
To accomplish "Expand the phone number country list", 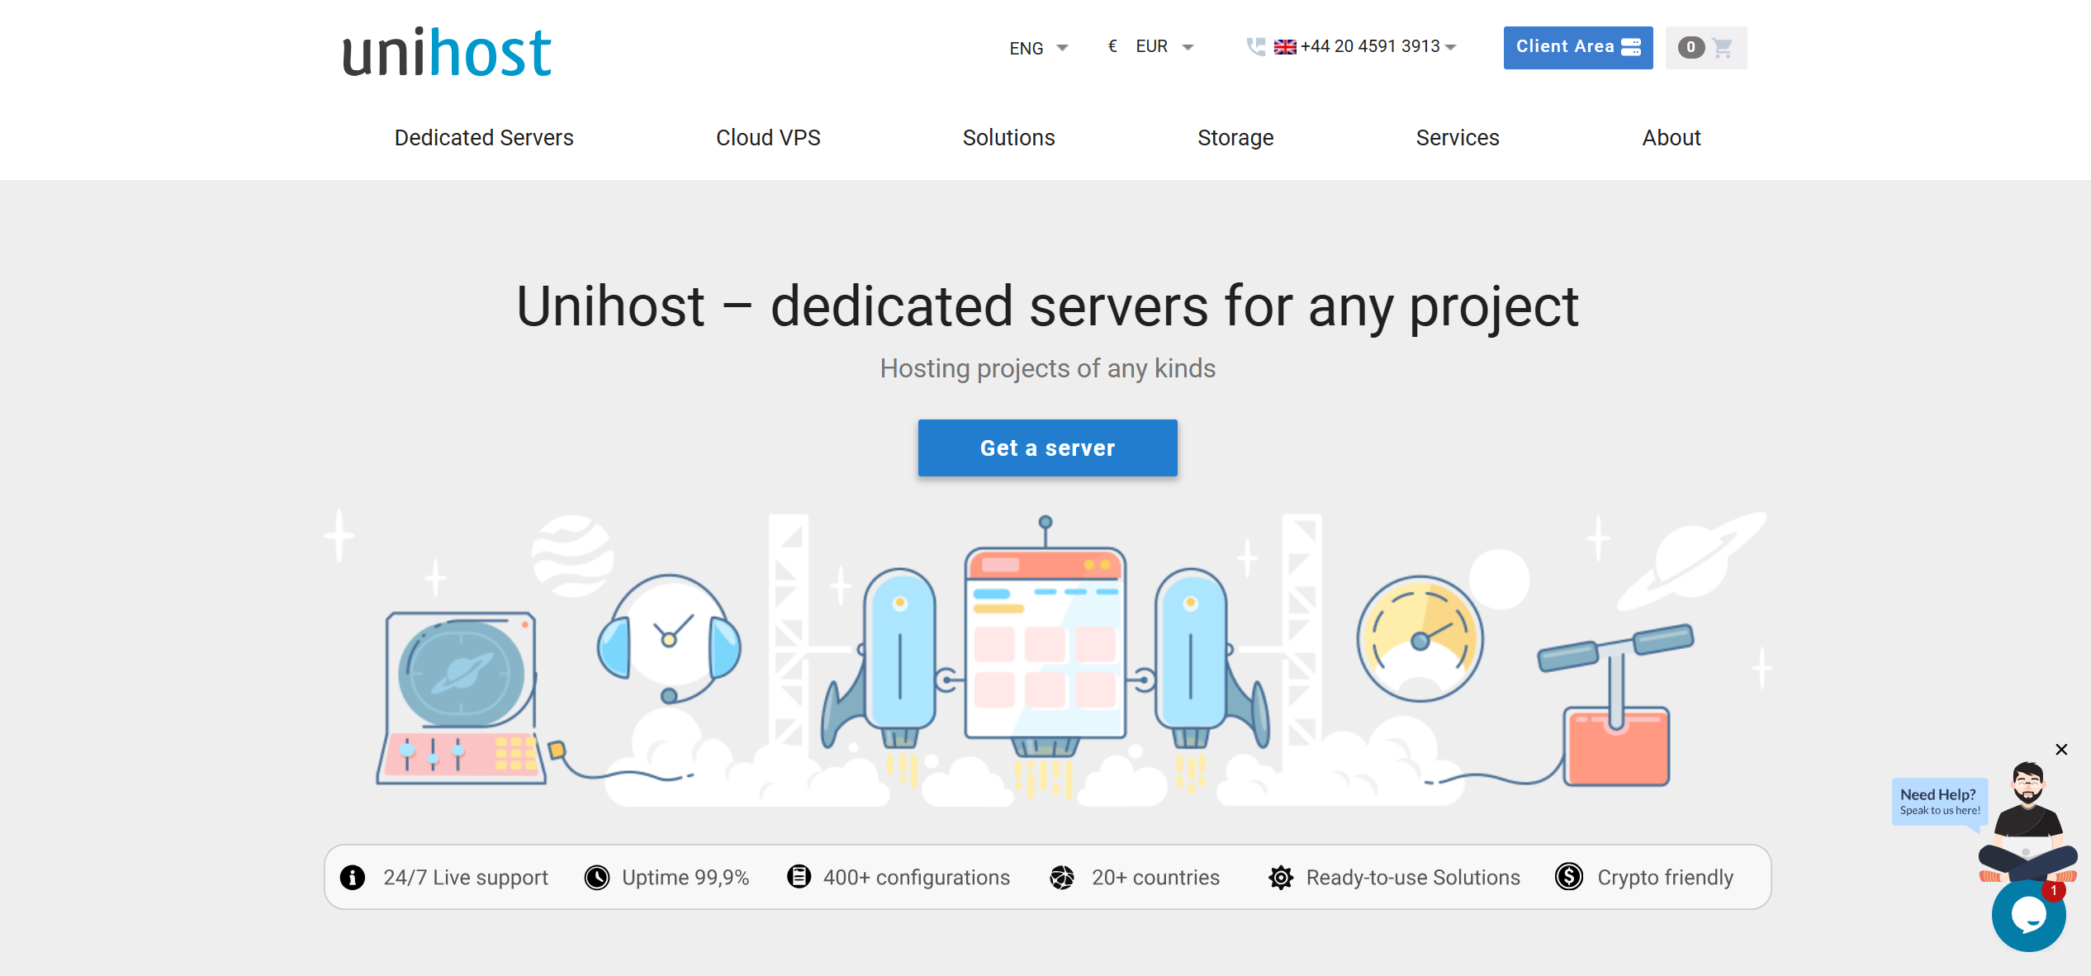I will (1451, 47).
